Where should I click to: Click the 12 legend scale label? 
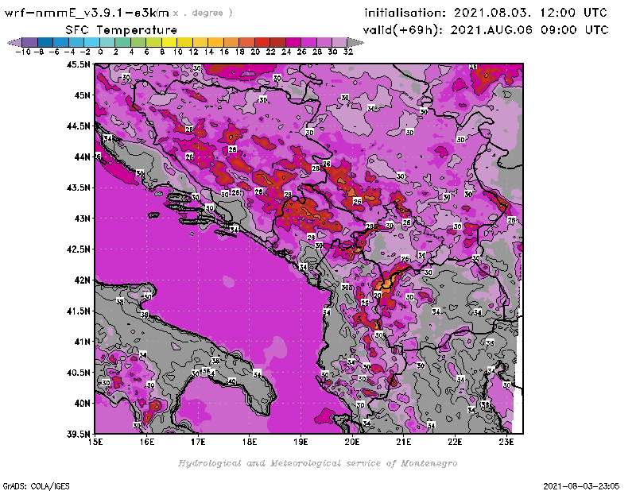click(193, 52)
